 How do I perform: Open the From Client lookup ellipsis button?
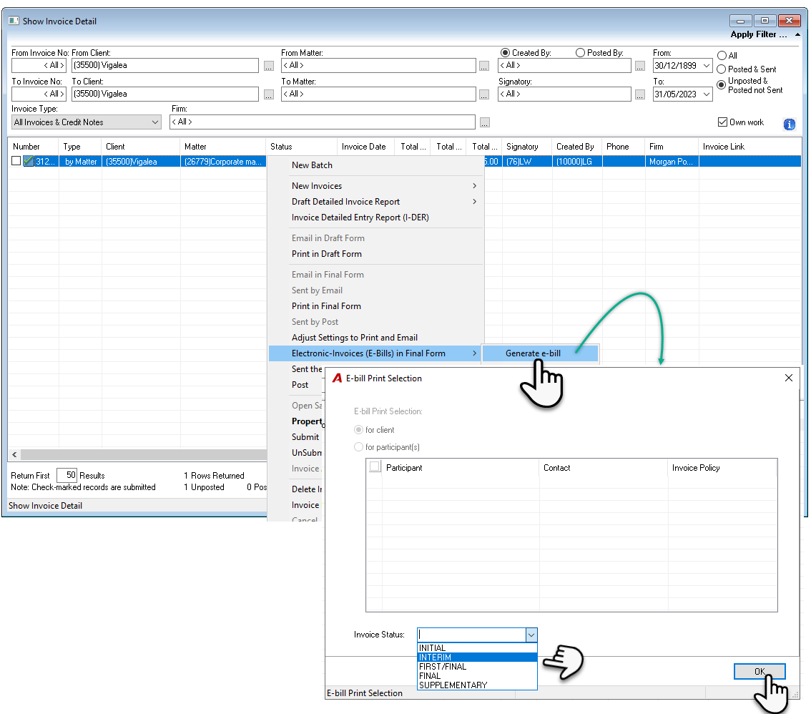coord(269,66)
